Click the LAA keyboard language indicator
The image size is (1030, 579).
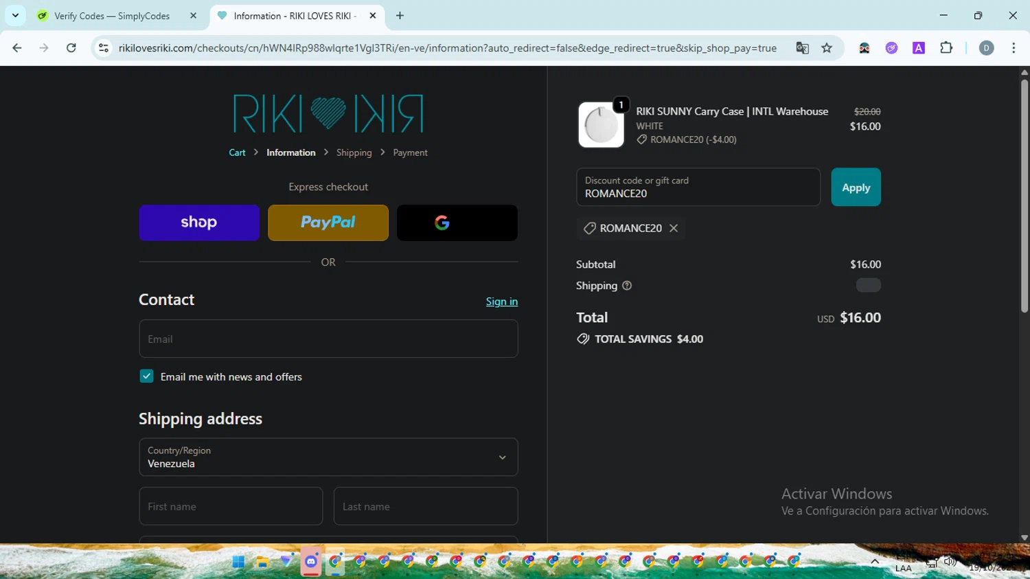coord(904,568)
